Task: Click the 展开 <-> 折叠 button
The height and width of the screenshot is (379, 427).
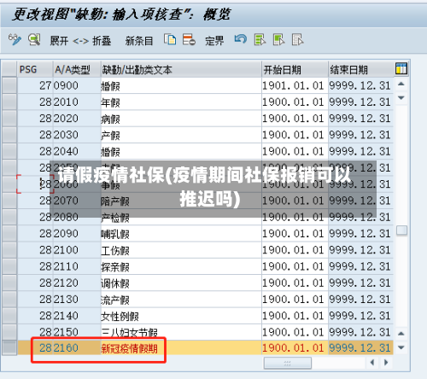Action: tap(80, 41)
